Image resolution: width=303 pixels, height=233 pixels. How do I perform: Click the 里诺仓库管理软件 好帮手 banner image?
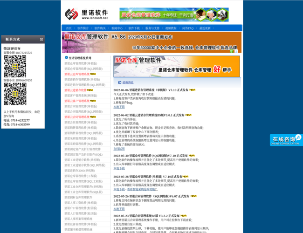(177, 67)
